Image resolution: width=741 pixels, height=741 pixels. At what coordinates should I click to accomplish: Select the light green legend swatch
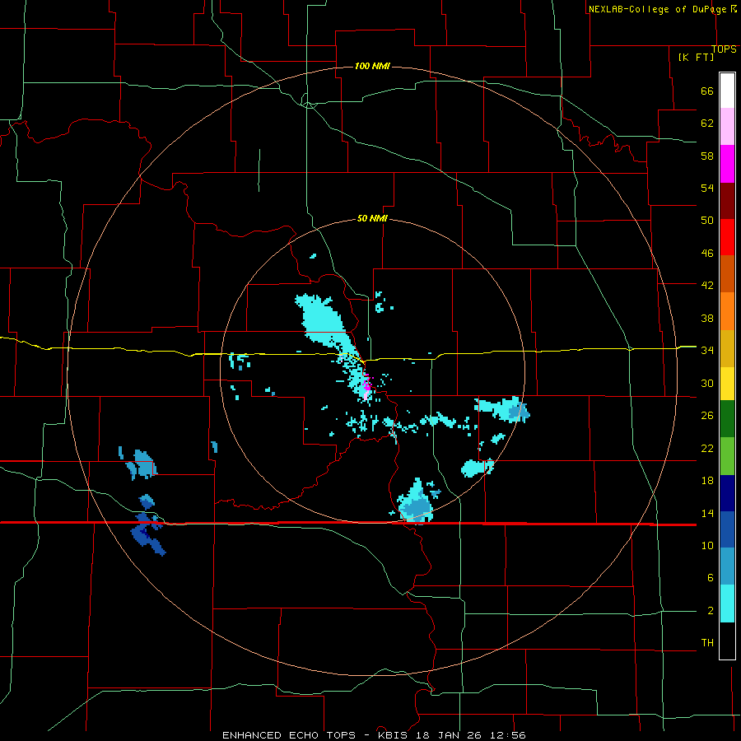pyautogui.click(x=727, y=456)
